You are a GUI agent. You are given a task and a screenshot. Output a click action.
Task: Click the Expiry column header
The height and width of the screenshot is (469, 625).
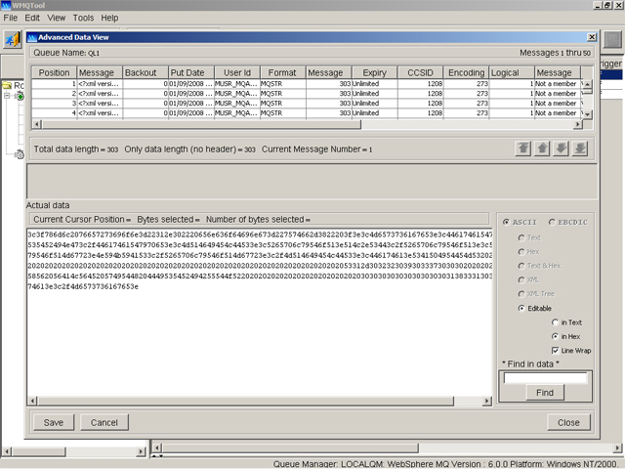[x=375, y=72]
